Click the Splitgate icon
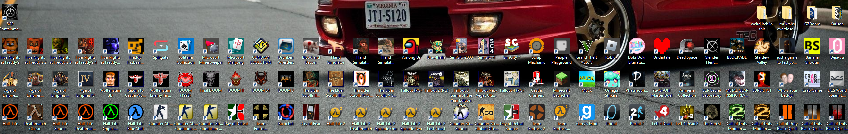Image resolution: width=848 pixels, height=134 pixels. tap(161, 46)
